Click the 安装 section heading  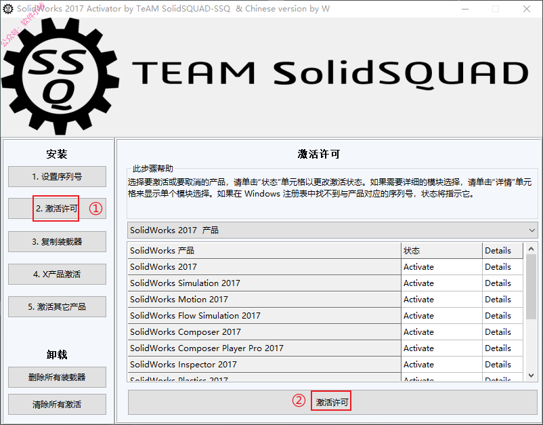click(57, 154)
